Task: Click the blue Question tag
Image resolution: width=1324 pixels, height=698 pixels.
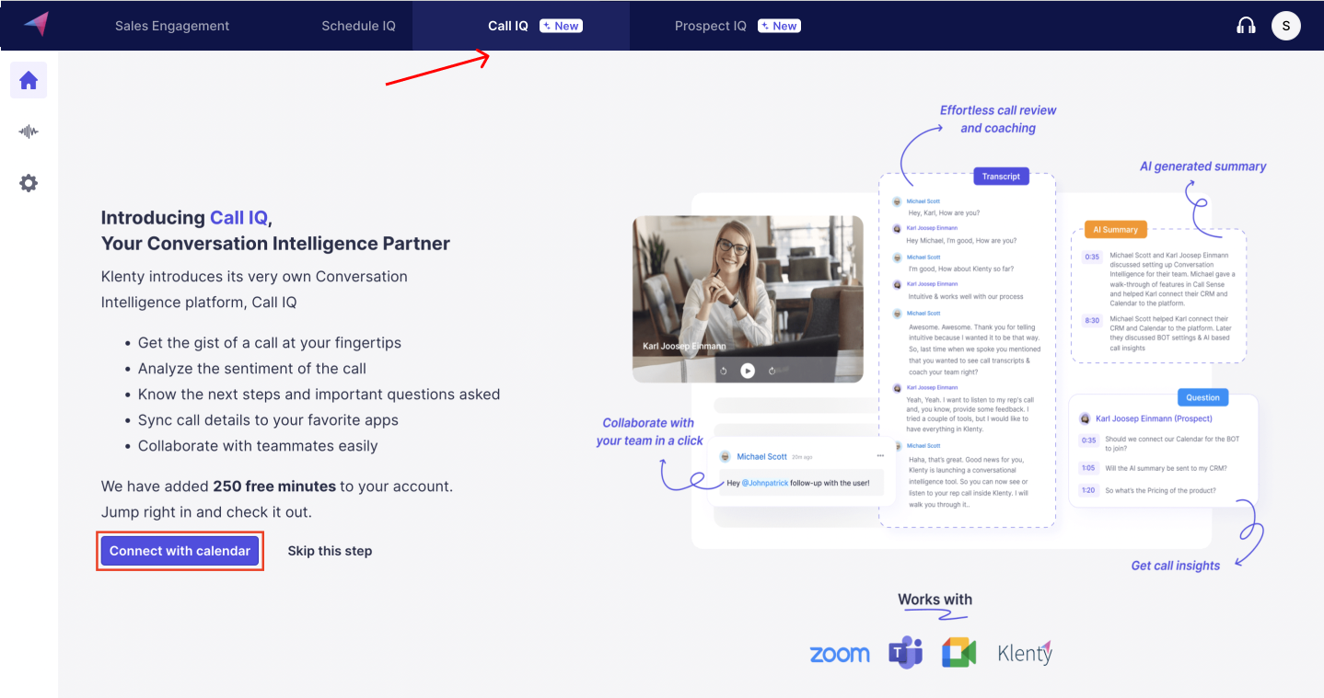Action: tap(1202, 397)
